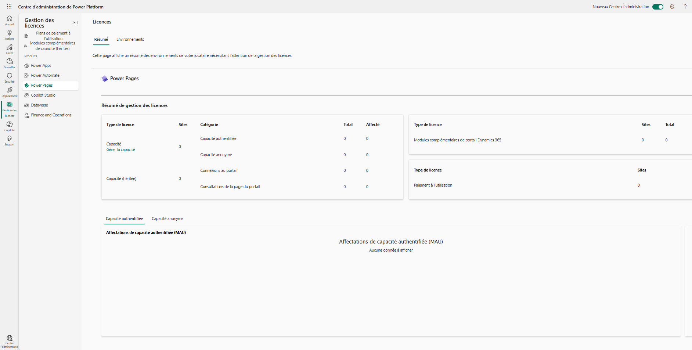
Task: Click Centre d'administration de Power Platform title
Action: pyautogui.click(x=61, y=7)
